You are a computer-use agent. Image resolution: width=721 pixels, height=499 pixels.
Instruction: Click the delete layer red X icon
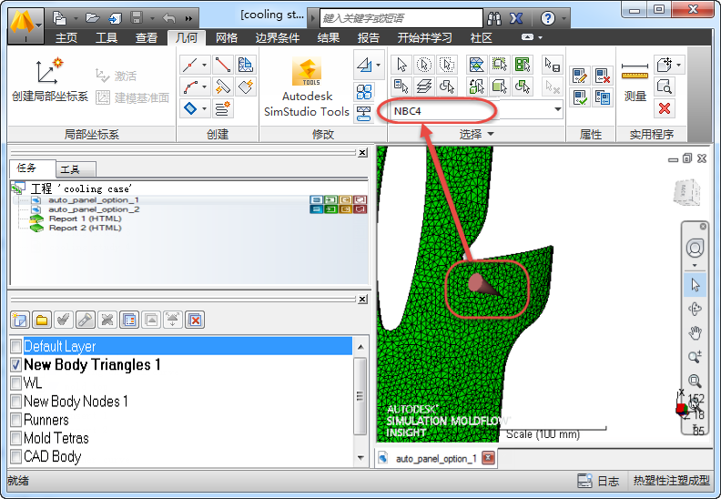pyautogui.click(x=195, y=320)
